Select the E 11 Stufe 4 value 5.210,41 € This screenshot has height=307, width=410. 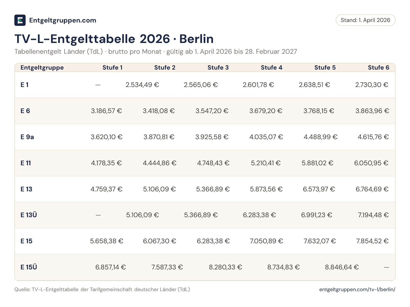click(x=266, y=163)
